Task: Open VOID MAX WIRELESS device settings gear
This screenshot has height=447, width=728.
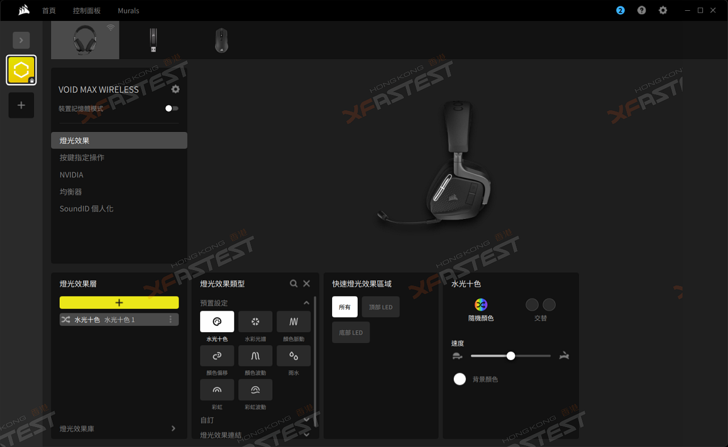Action: 175,89
